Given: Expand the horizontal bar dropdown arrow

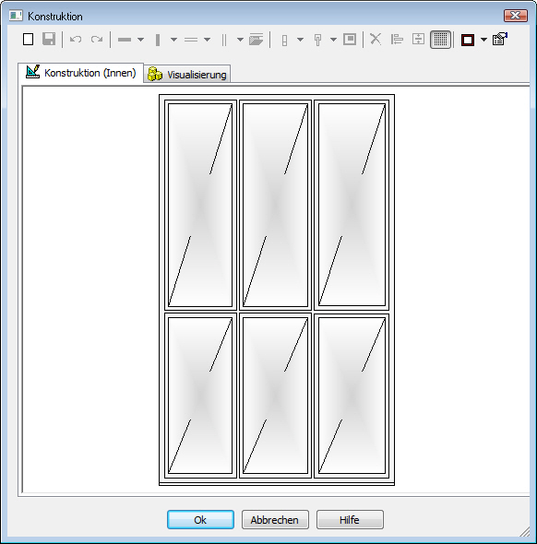Looking at the screenshot, I should (140, 40).
